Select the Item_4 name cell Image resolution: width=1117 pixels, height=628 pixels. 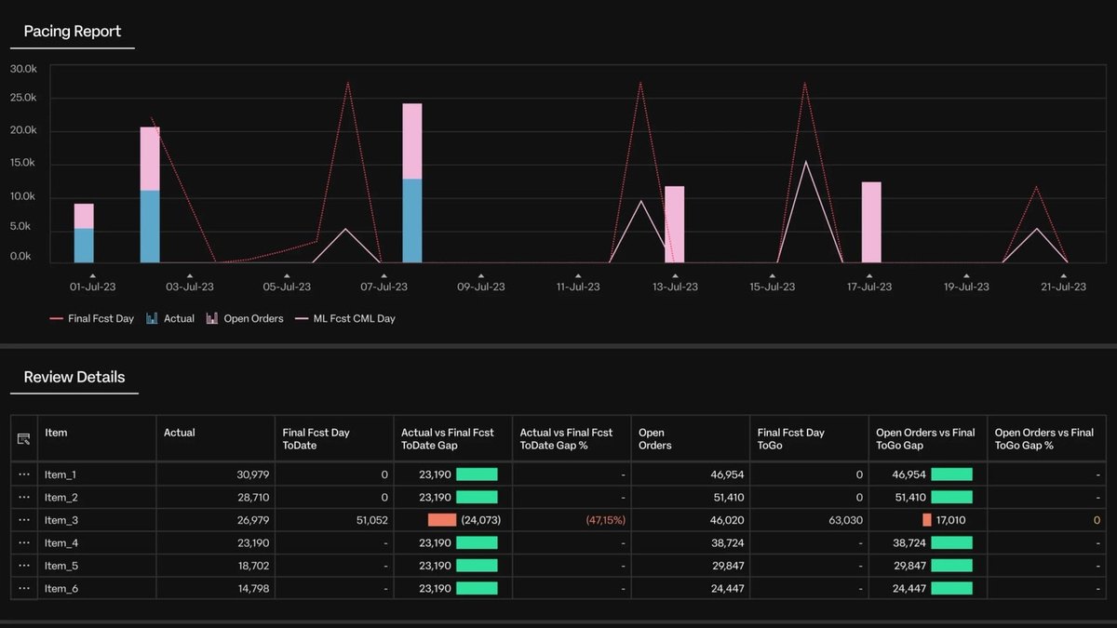(97, 542)
